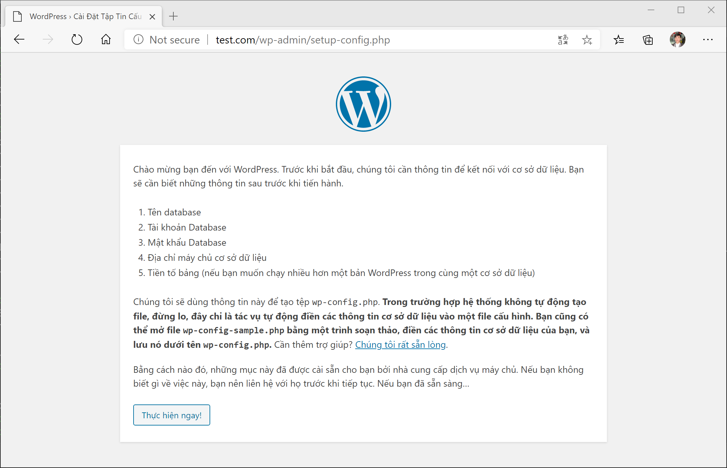
Task: Open the Chúng tôi rất sẵn lòng link
Action: click(400, 345)
